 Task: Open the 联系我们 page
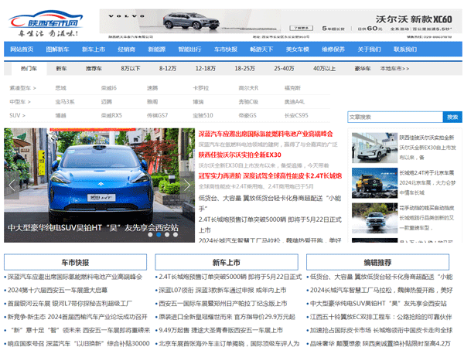[405, 49]
